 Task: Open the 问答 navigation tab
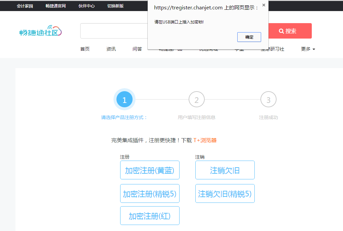click(x=137, y=49)
